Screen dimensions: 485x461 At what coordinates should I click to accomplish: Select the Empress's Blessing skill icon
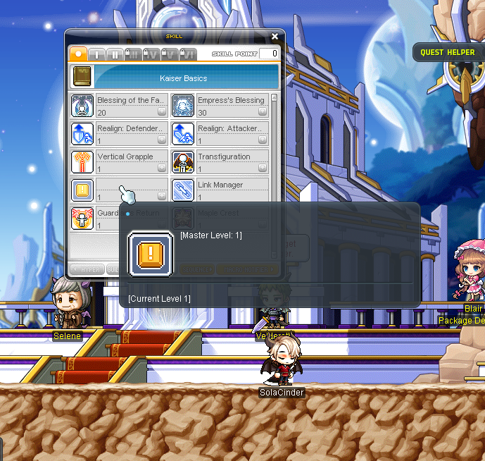[183, 106]
